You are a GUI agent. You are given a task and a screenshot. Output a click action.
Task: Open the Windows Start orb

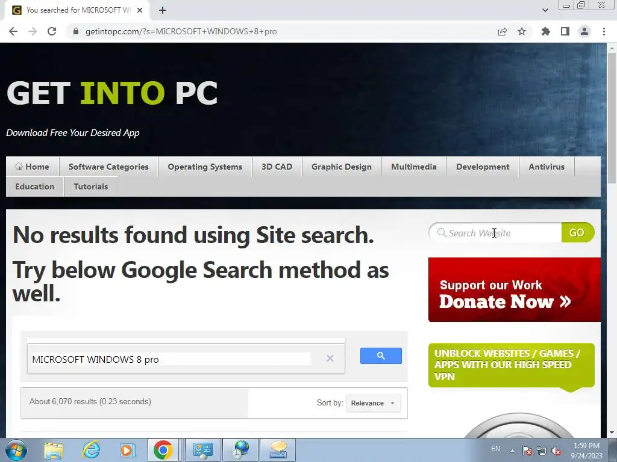pyautogui.click(x=16, y=450)
